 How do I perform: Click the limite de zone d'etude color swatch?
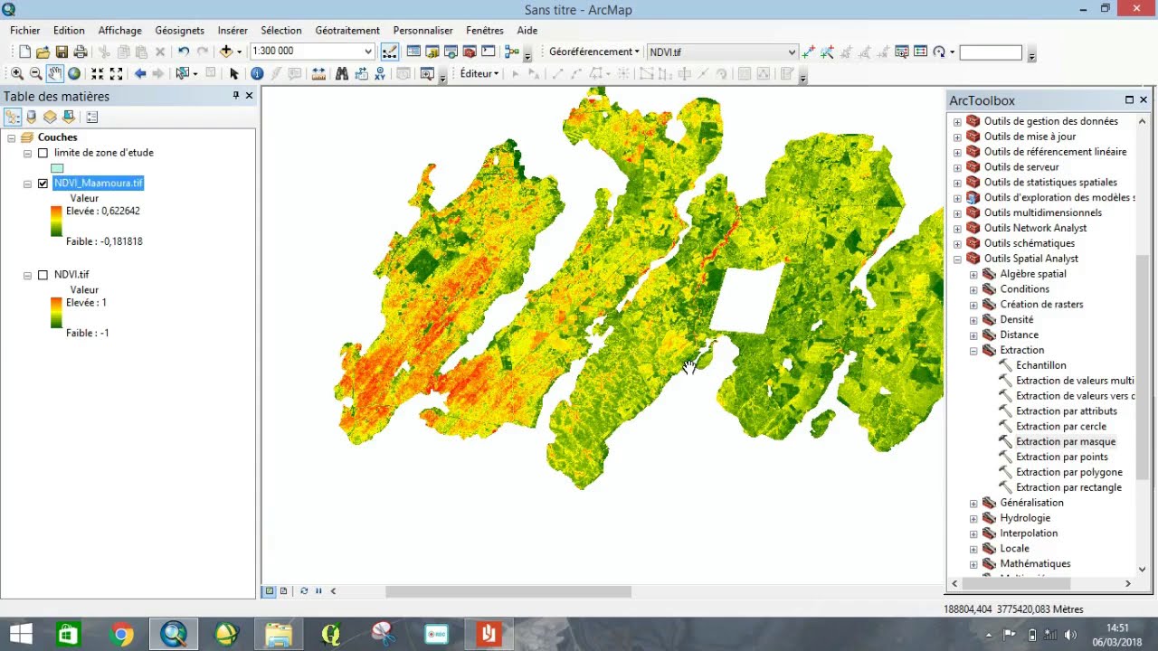click(x=57, y=168)
